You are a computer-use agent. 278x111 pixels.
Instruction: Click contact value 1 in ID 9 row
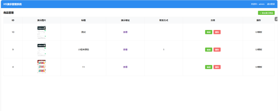[x=164, y=50]
